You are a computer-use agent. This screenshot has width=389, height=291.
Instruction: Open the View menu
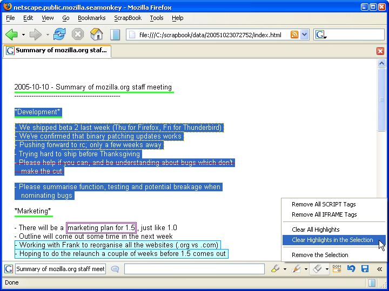48,18
